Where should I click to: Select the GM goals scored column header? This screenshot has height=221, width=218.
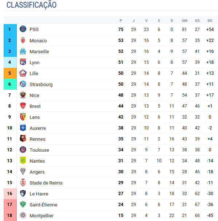pyautogui.click(x=185, y=21)
